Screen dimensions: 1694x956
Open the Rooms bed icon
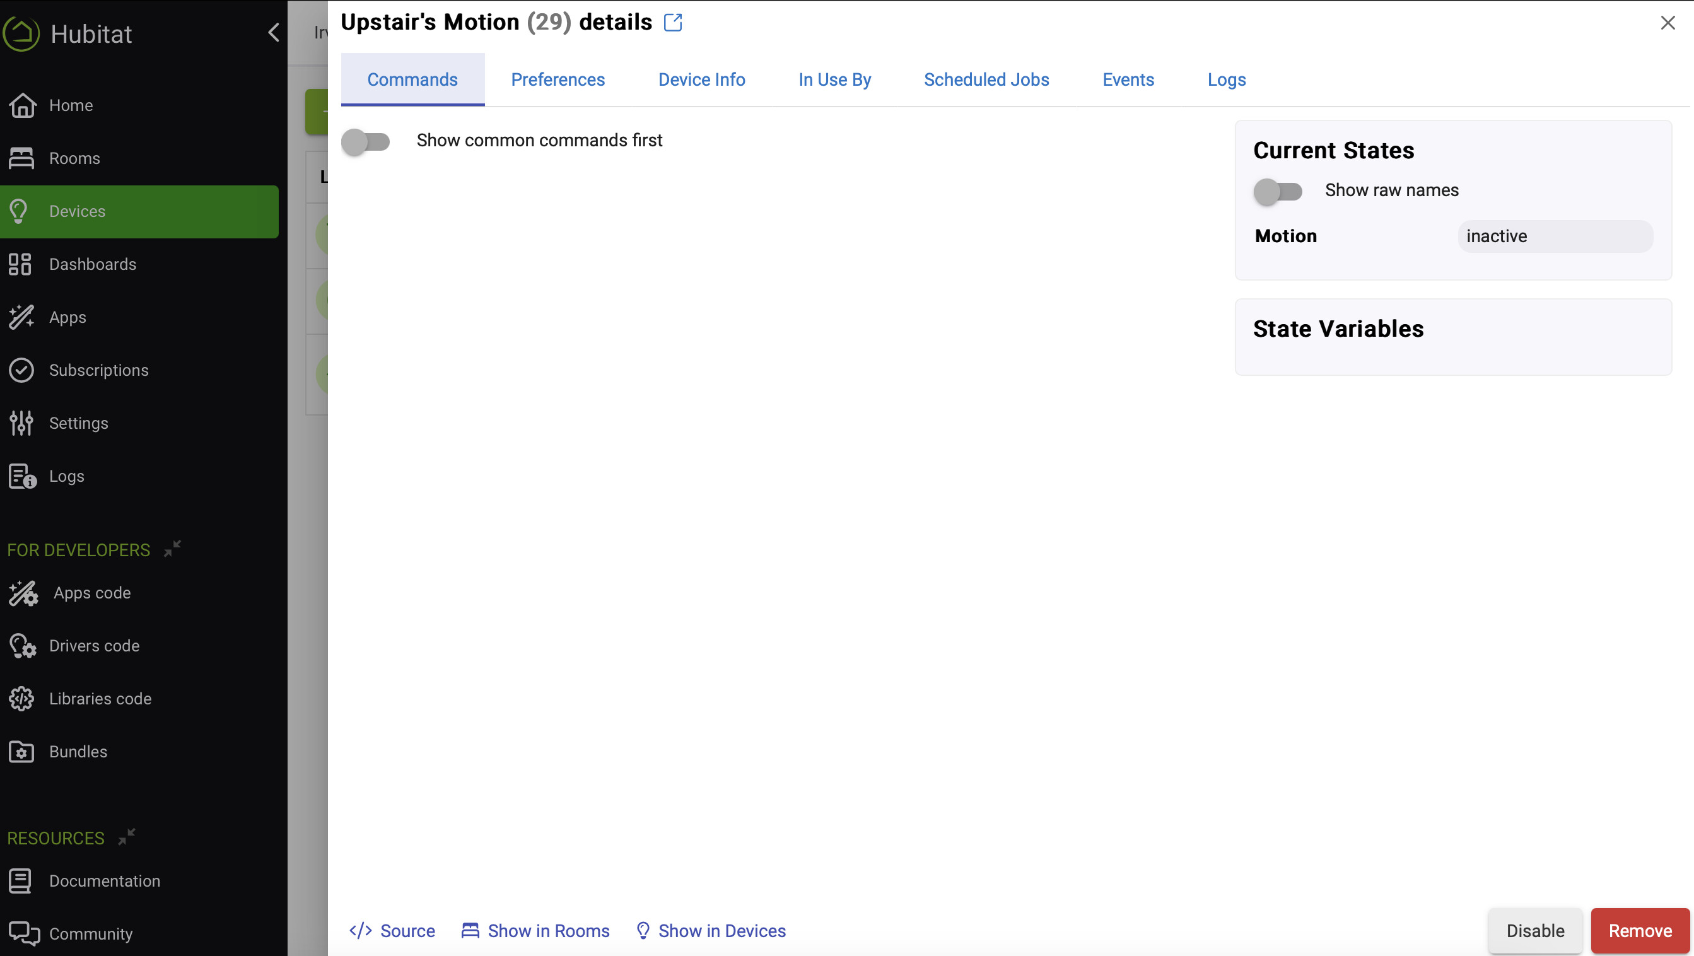pyautogui.click(x=21, y=158)
